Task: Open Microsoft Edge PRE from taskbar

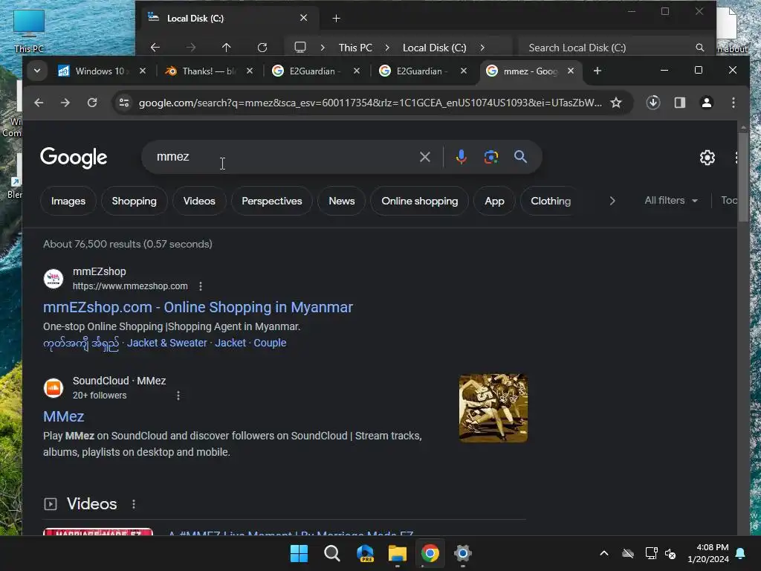Action: point(365,553)
